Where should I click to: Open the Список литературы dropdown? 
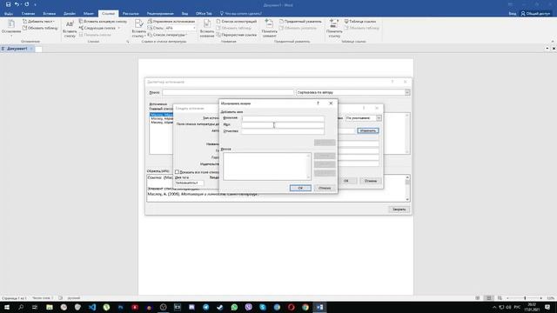(167, 35)
